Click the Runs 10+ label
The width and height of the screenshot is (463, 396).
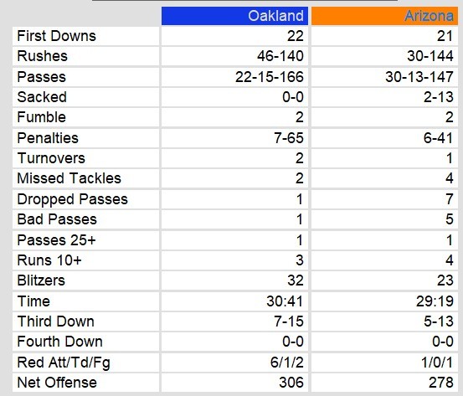tap(49, 260)
